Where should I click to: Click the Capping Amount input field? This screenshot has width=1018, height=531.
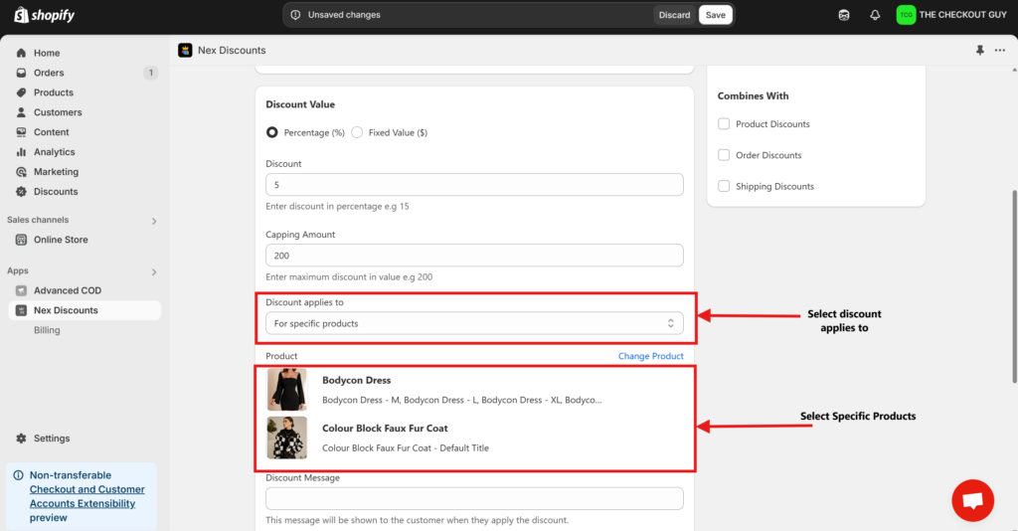coord(474,256)
